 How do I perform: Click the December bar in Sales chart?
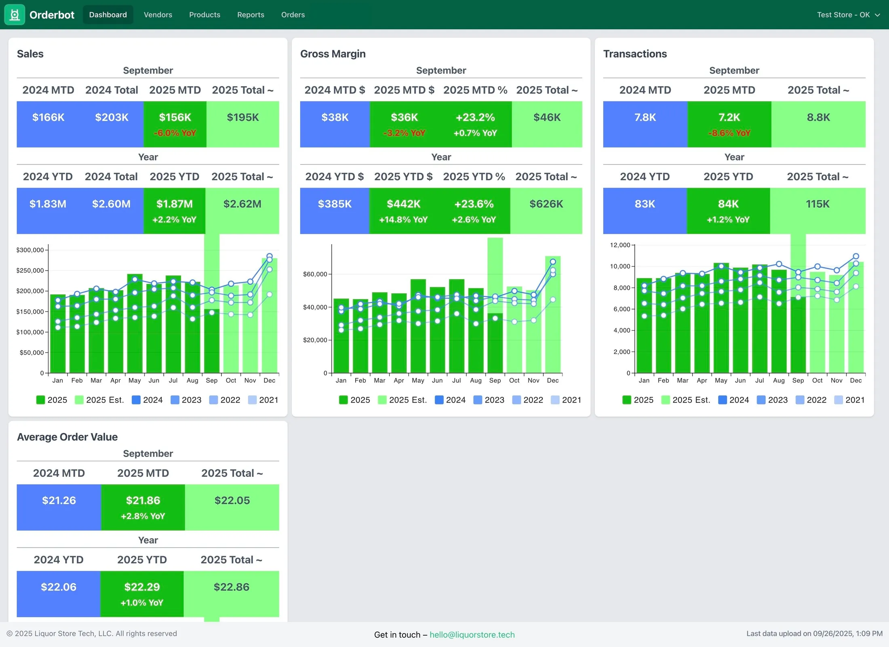tap(270, 315)
